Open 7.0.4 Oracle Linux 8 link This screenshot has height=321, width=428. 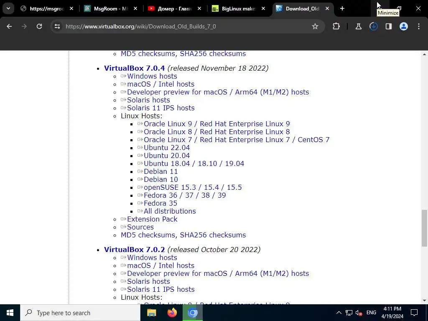217,132
